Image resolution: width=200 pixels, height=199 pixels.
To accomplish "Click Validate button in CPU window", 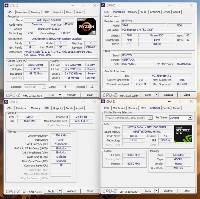I will [x=72, y=95].
